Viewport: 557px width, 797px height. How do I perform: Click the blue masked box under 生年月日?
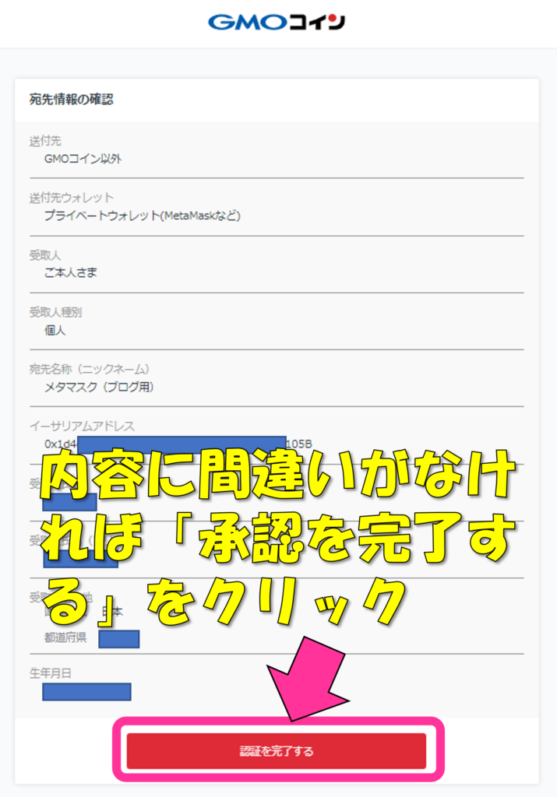(87, 692)
